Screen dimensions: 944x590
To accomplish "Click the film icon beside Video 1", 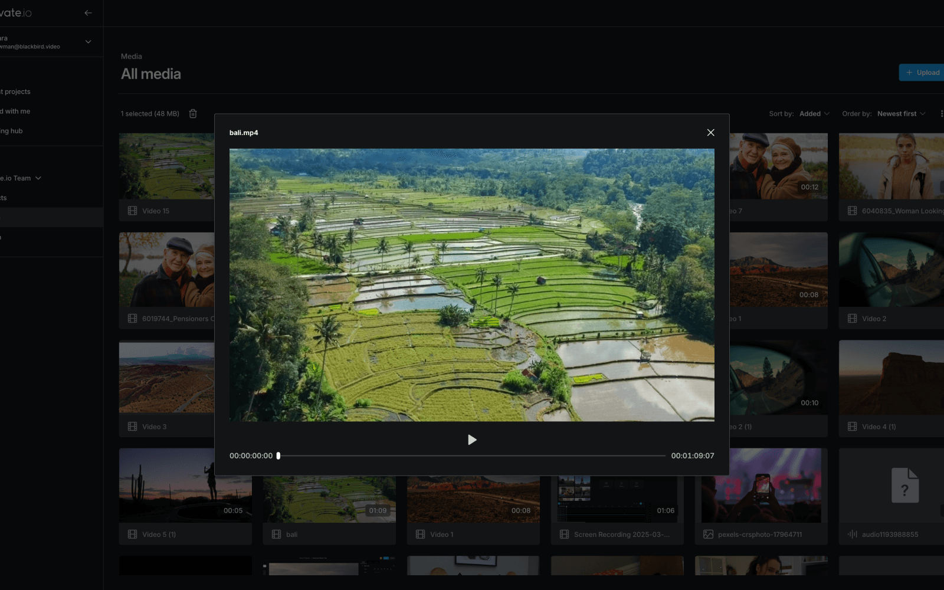I will point(421,535).
